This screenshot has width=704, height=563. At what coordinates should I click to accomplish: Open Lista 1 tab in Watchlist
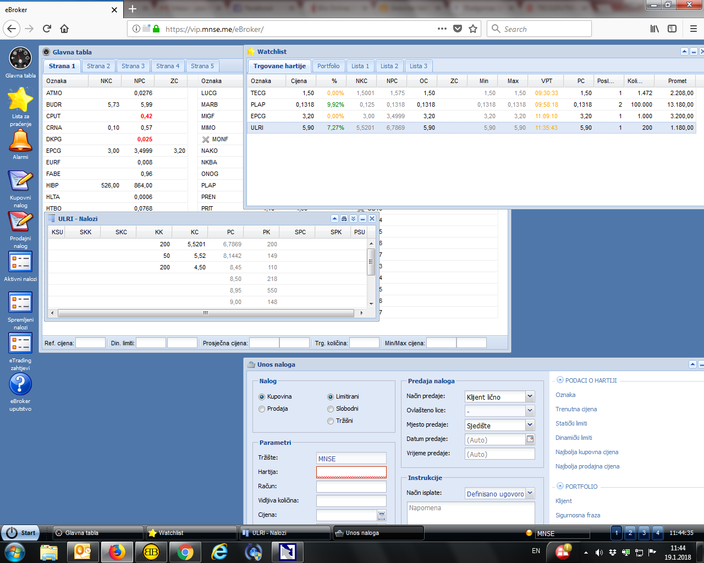tap(360, 66)
